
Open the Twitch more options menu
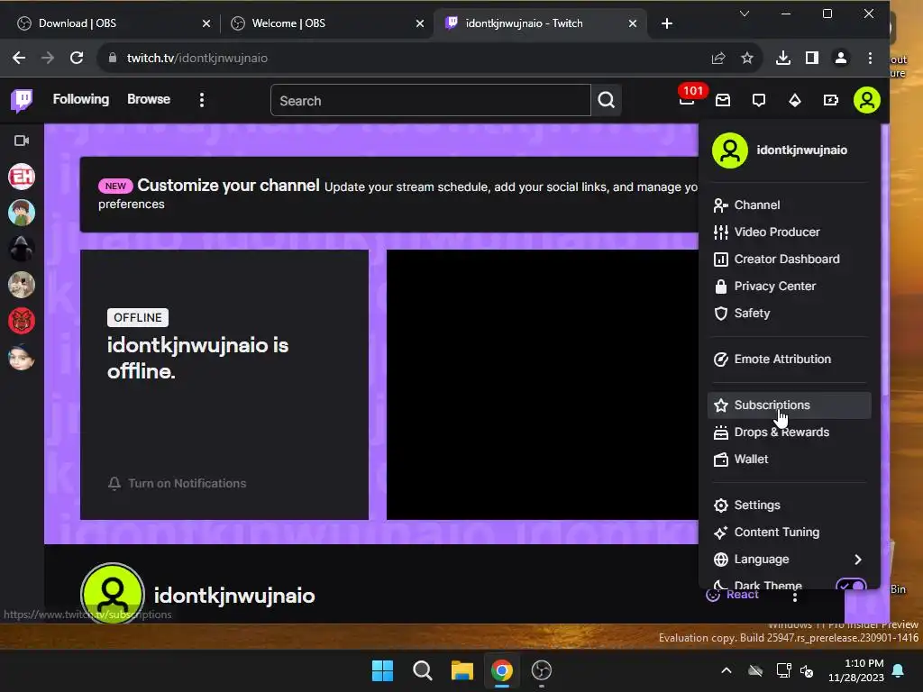point(202,100)
